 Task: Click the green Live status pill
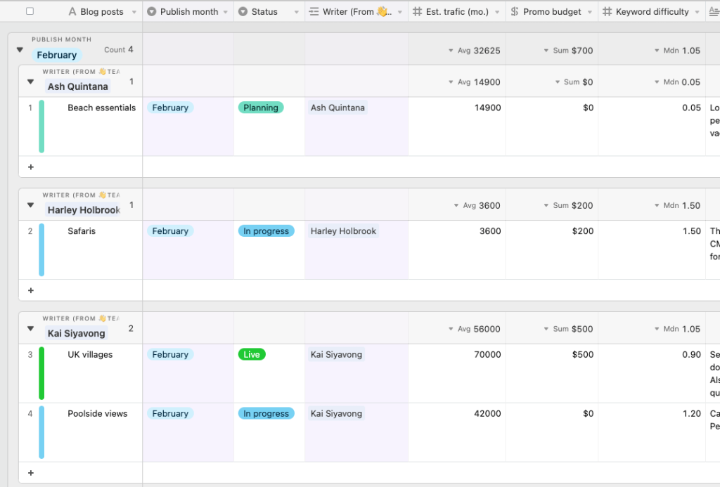(x=251, y=354)
